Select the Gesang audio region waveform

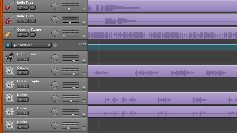(162, 71)
